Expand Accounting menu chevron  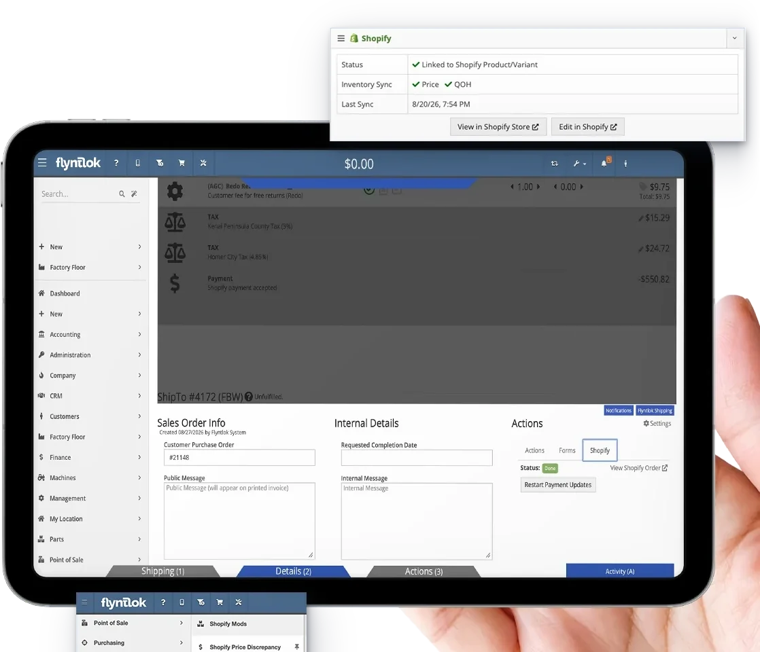[139, 334]
